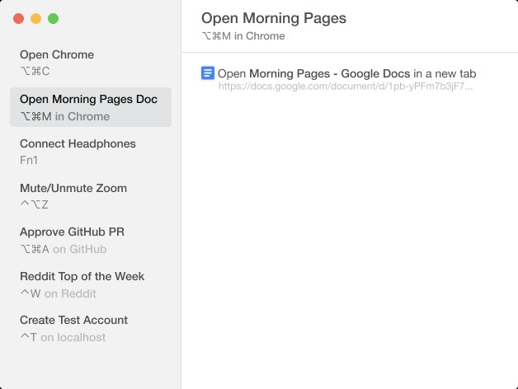Select the Open Chrome shortcut
This screenshot has height=389, width=518.
91,63
